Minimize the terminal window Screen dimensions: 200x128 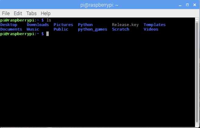click(x=180, y=5)
